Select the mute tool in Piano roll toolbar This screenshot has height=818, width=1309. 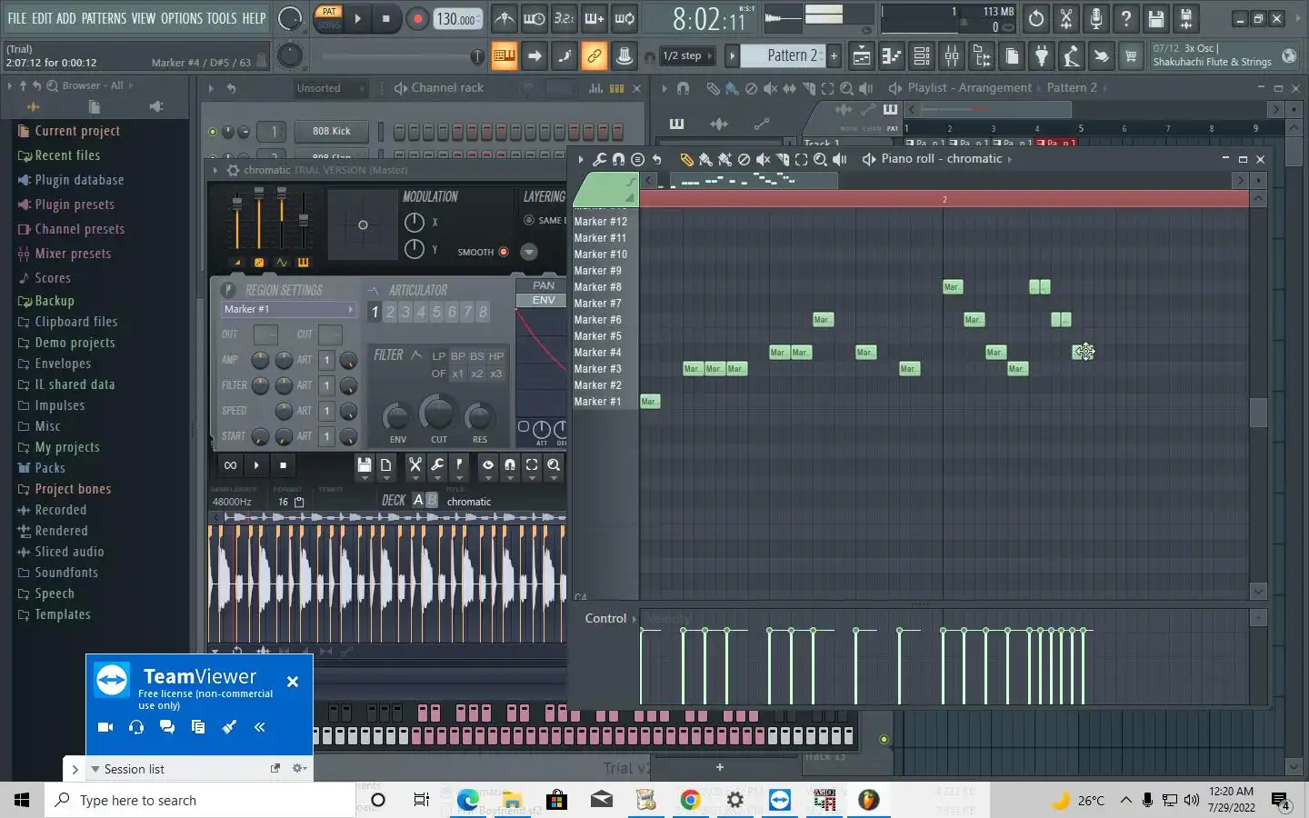pyautogui.click(x=763, y=159)
